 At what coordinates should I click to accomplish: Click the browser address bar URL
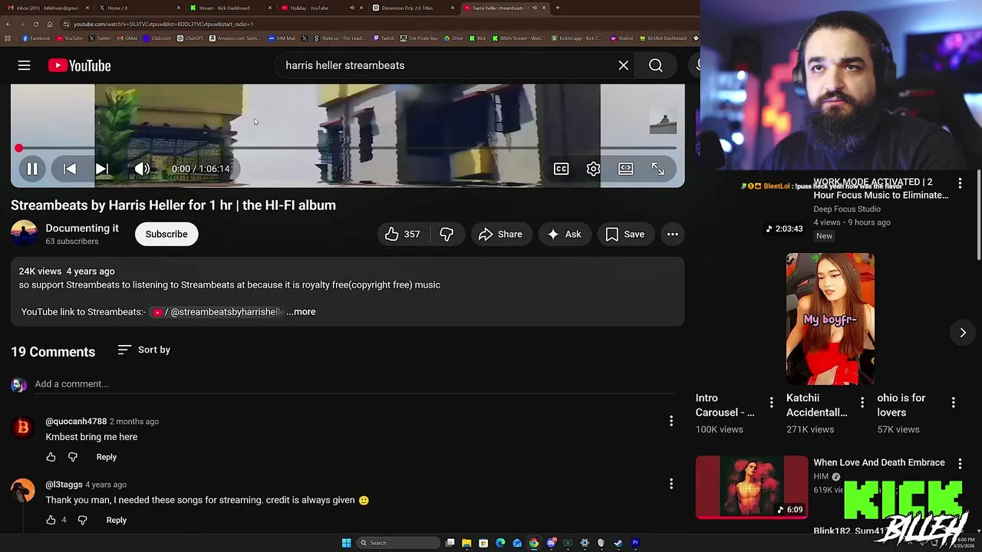(163, 24)
